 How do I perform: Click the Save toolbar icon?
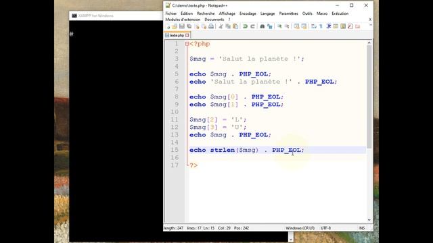(x=182, y=26)
